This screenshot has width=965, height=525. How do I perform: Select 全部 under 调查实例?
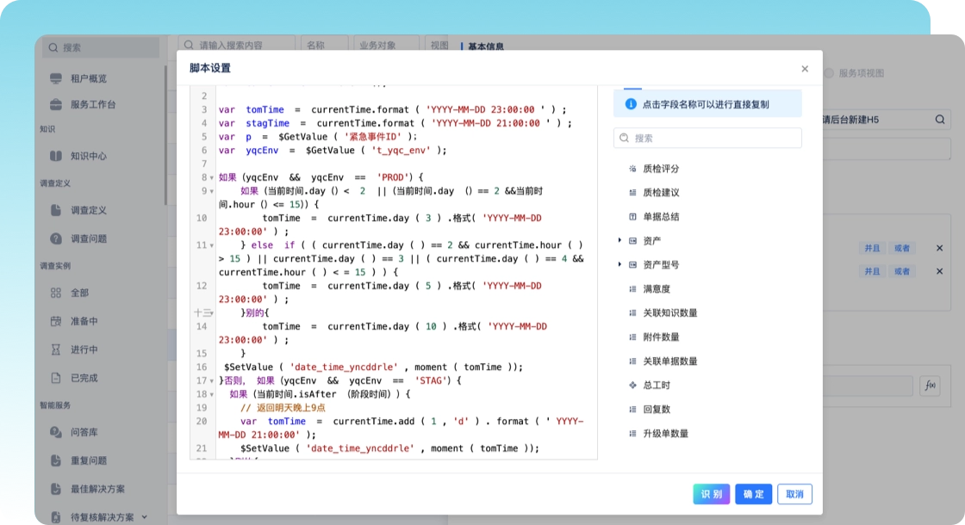(79, 293)
